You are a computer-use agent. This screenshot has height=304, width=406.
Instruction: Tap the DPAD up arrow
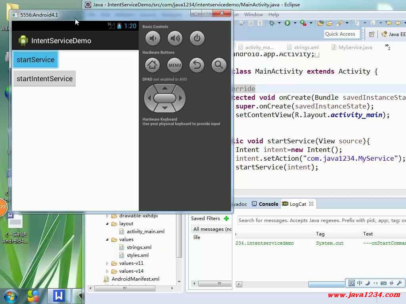click(x=165, y=88)
